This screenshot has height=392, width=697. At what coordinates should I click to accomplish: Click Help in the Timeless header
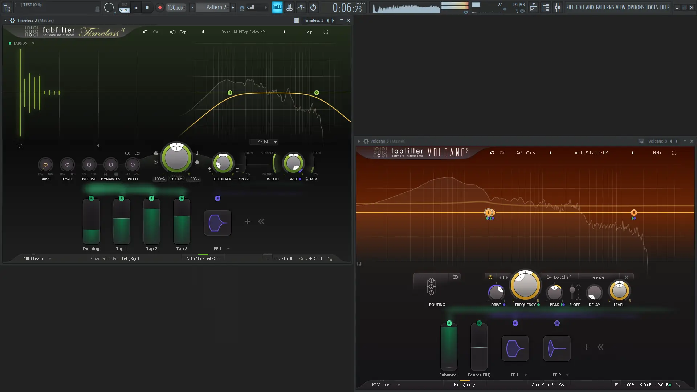[x=308, y=32]
